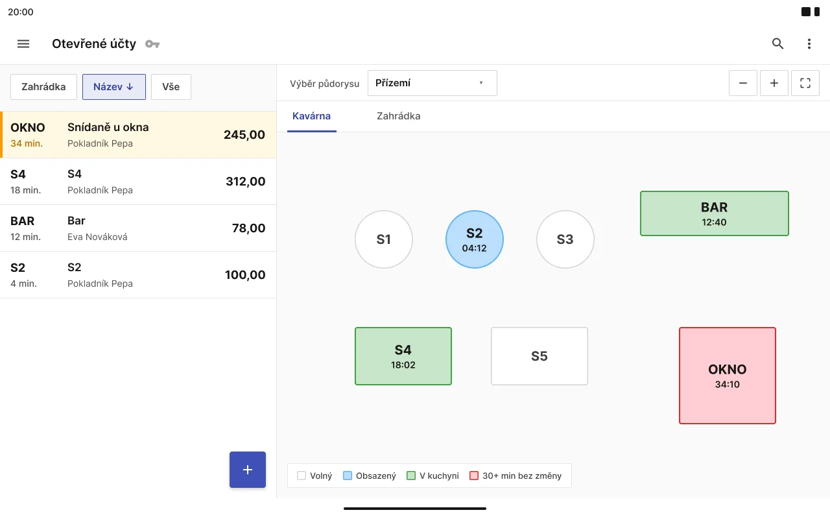
Task: Click the V kuchyni legend swatch
Action: coord(411,476)
